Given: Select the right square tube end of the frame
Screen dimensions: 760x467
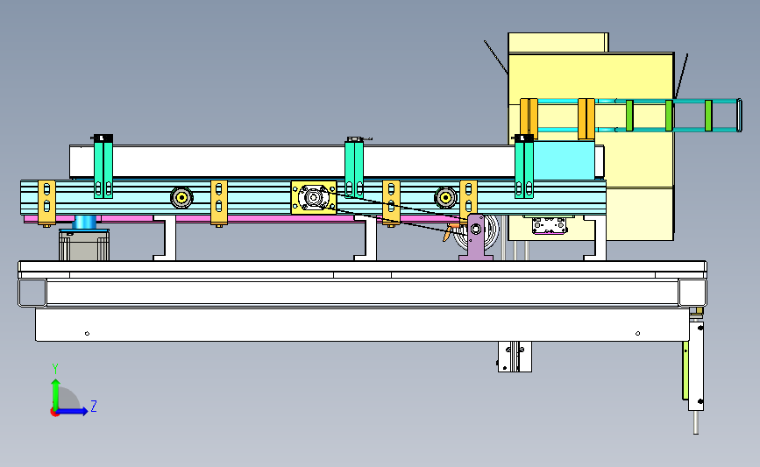Looking at the screenshot, I should click(x=693, y=293).
